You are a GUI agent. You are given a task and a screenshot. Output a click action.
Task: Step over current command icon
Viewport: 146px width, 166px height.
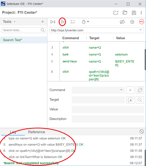coord(73,22)
